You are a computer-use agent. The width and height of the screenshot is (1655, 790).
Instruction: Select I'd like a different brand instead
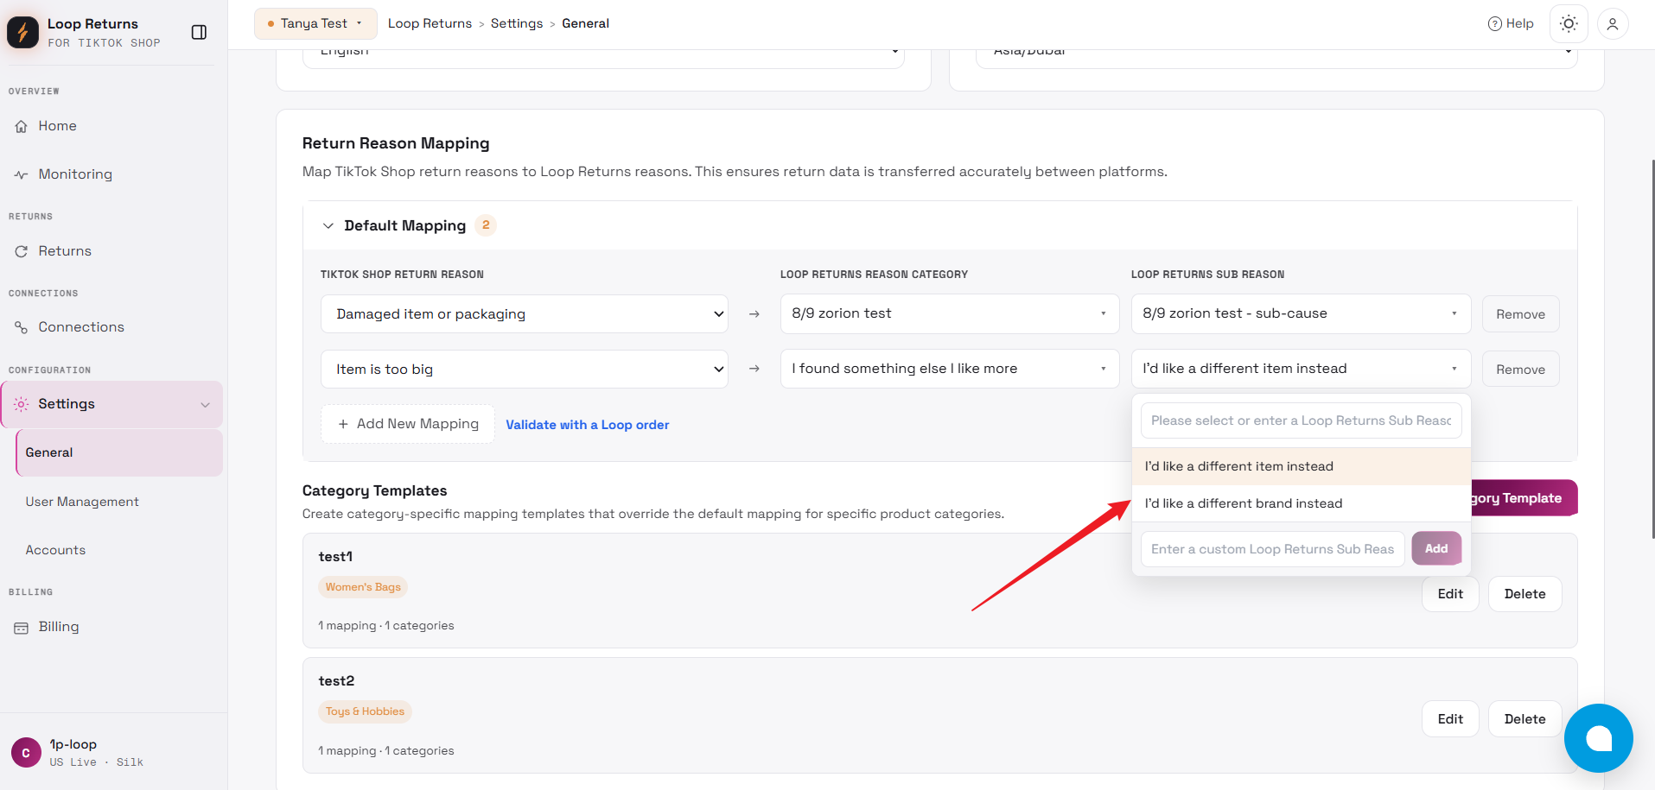coord(1301,503)
